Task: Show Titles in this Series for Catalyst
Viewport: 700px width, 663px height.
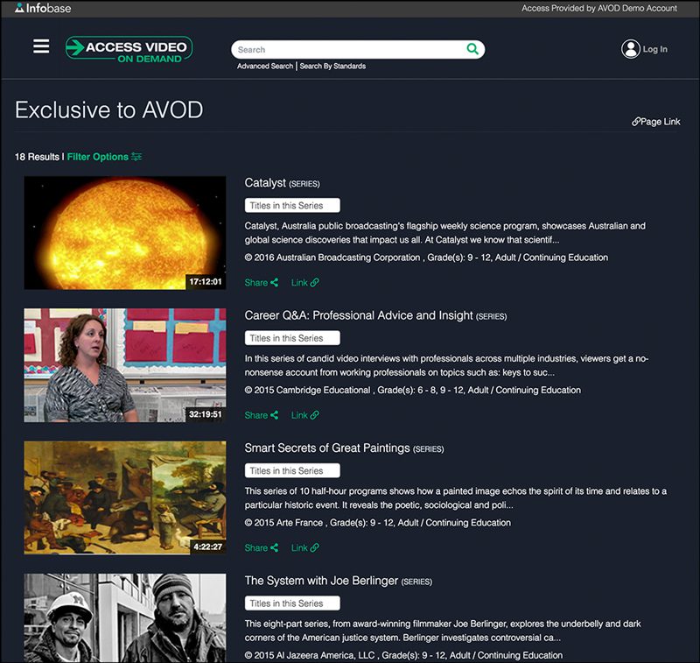Action: pyautogui.click(x=292, y=206)
